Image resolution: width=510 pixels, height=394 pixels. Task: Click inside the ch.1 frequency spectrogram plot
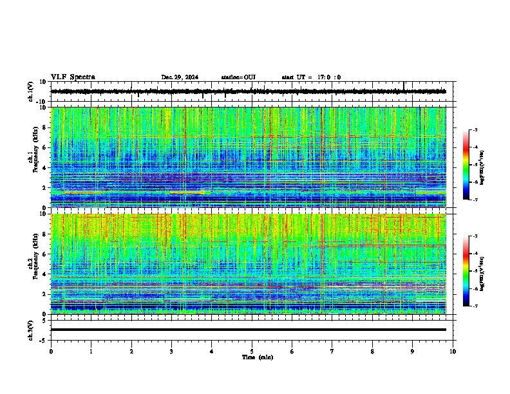coord(249,157)
